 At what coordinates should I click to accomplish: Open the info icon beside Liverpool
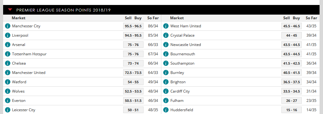click(x=8, y=35)
